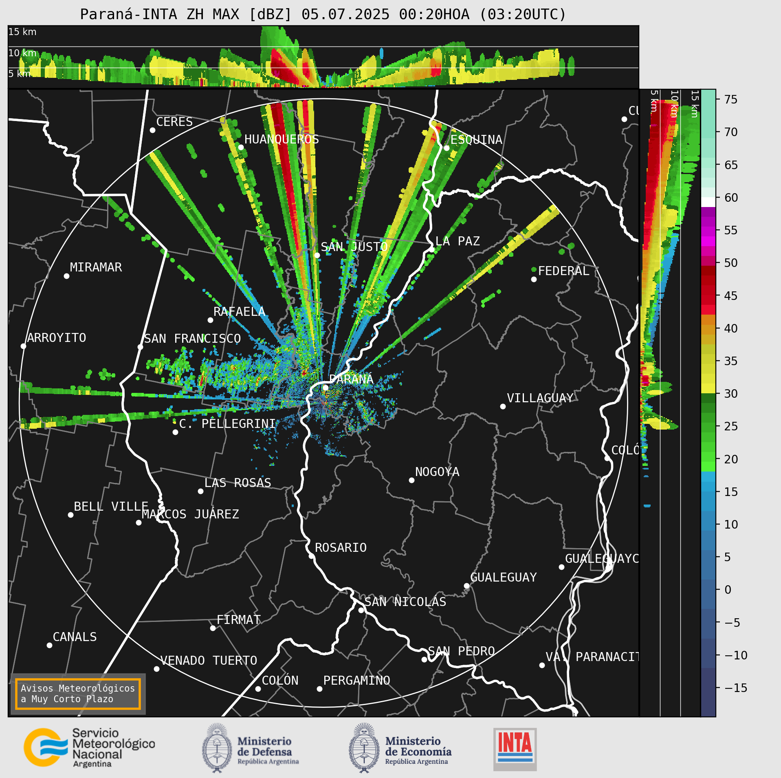Viewport: 781px width, 778px height.
Task: Click the VILLAGUAY city marker dot
Action: coord(503,406)
